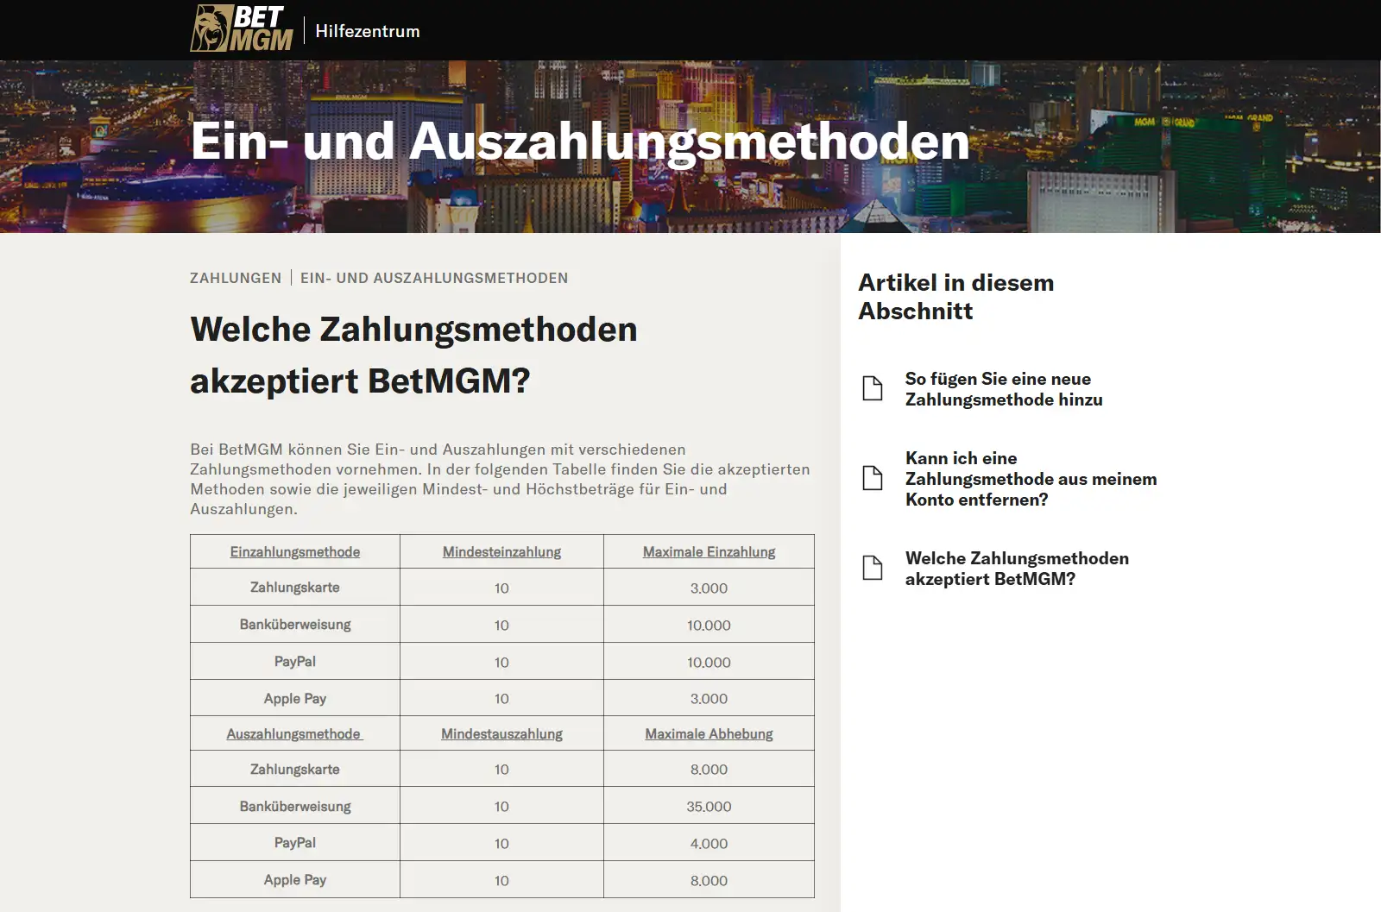Select the deposit 'Zahlungskarte' cell
Viewport: 1381px width, 912px height.
295,588
